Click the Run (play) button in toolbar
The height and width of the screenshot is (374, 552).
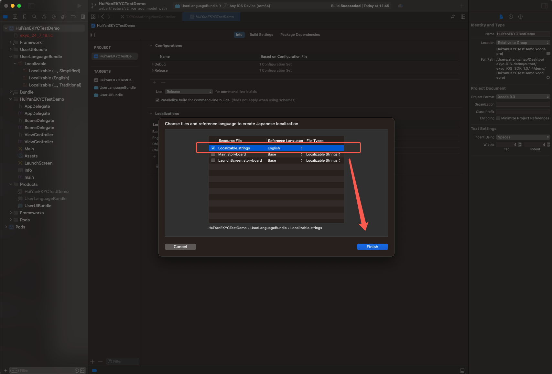(79, 6)
